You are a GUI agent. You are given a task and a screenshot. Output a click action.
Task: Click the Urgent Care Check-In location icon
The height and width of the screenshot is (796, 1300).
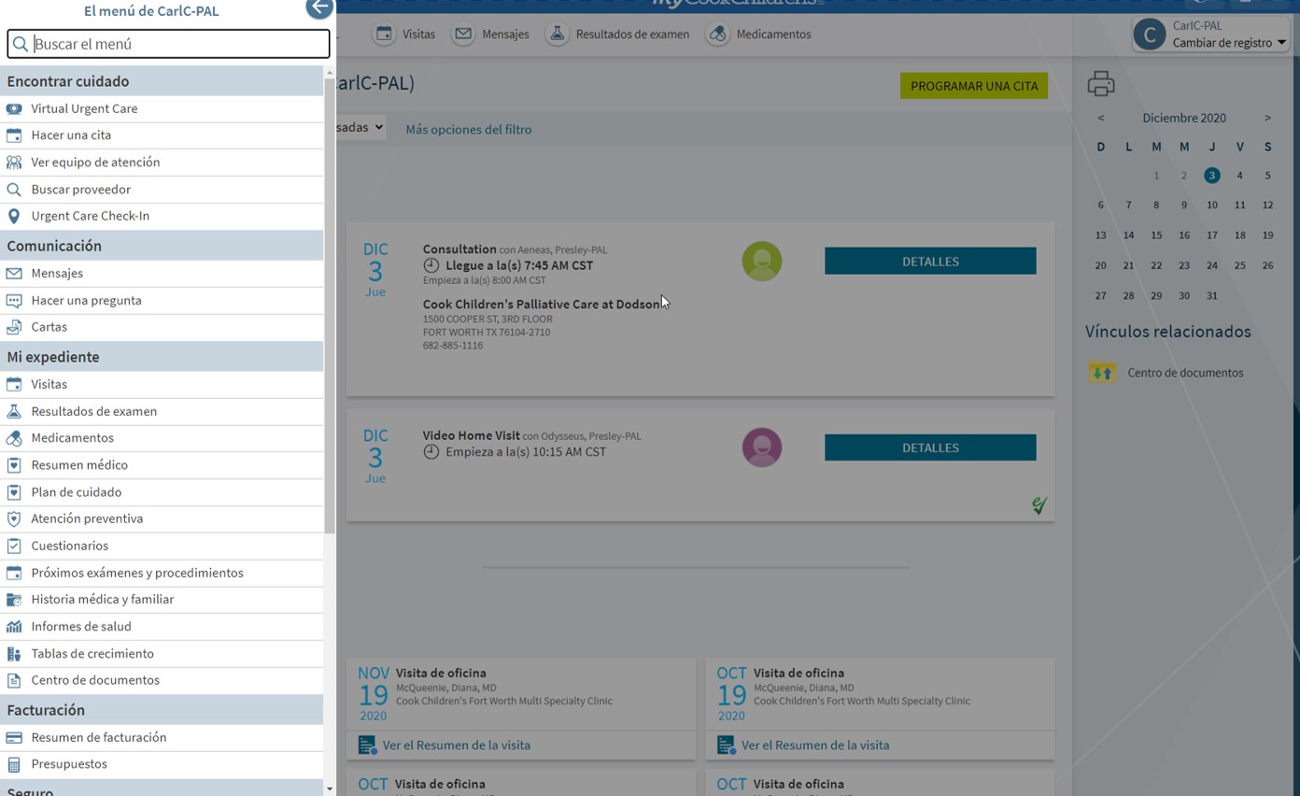click(x=14, y=216)
